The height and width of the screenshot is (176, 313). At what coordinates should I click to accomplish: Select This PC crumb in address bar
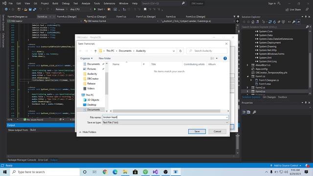[x=110, y=51]
